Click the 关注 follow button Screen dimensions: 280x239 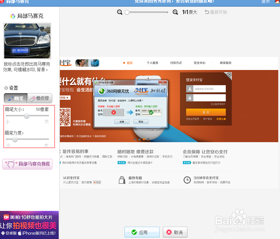tap(97, 182)
